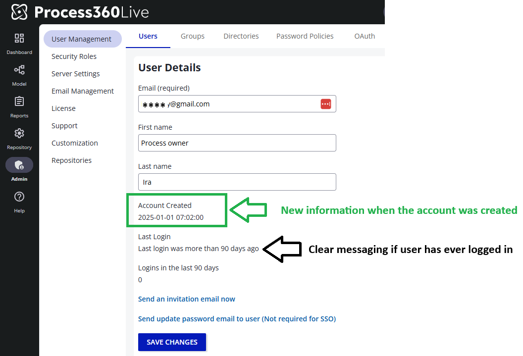Screen dimensions: 523x356
Task: Open the Password Policies tab
Action: point(305,36)
